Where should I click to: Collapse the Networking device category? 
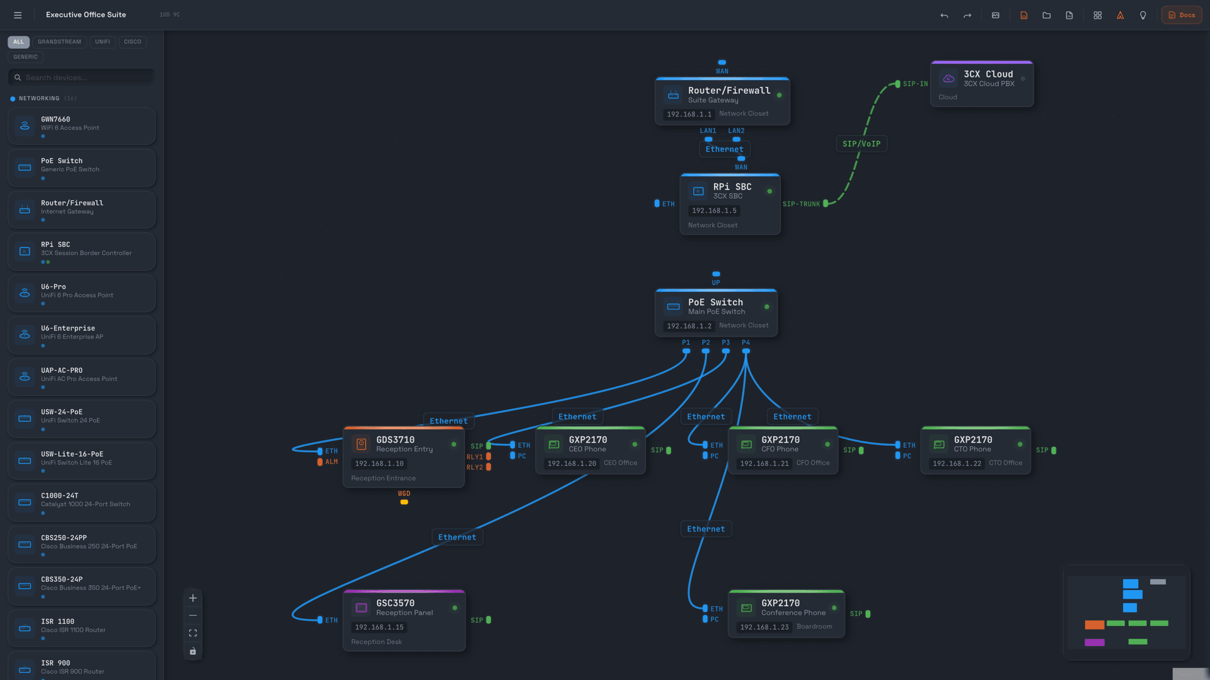[x=39, y=98]
